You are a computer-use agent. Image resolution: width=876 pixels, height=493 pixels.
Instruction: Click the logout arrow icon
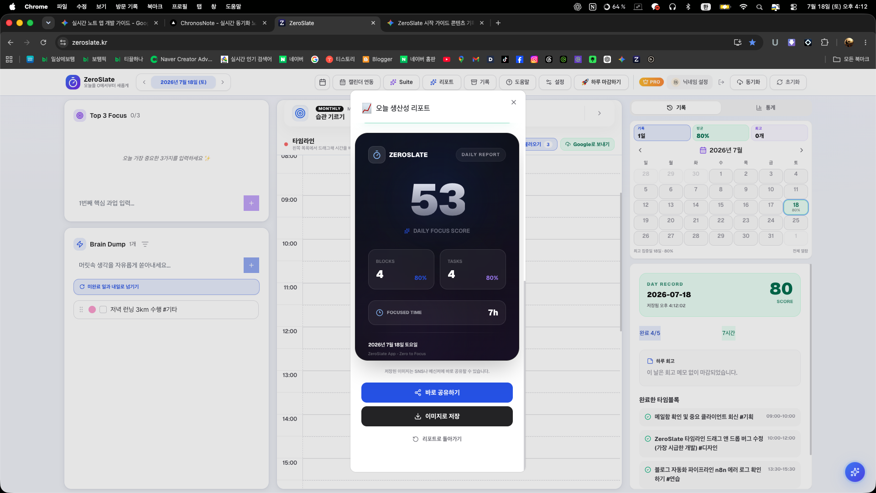pyautogui.click(x=721, y=82)
